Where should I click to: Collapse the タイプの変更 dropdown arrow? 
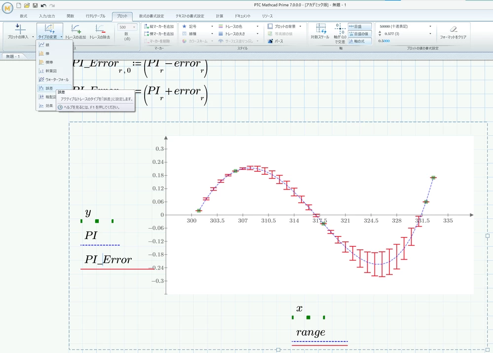click(x=61, y=37)
